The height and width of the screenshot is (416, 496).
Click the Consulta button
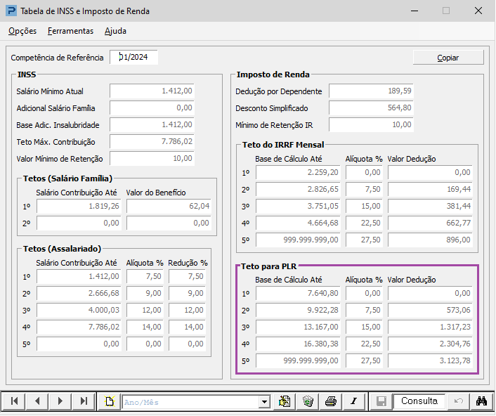point(419,401)
